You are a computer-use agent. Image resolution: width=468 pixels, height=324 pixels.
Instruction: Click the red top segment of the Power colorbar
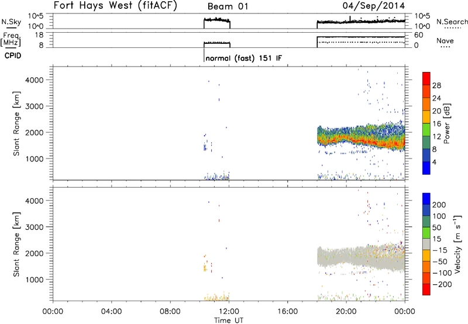(x=426, y=78)
